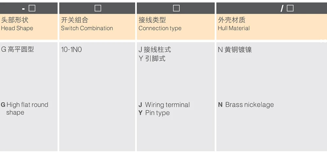Select the Connection type header label
This screenshot has height=154, width=327.
pos(160,28)
